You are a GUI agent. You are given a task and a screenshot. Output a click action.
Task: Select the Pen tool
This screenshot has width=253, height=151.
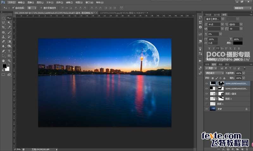(3, 51)
